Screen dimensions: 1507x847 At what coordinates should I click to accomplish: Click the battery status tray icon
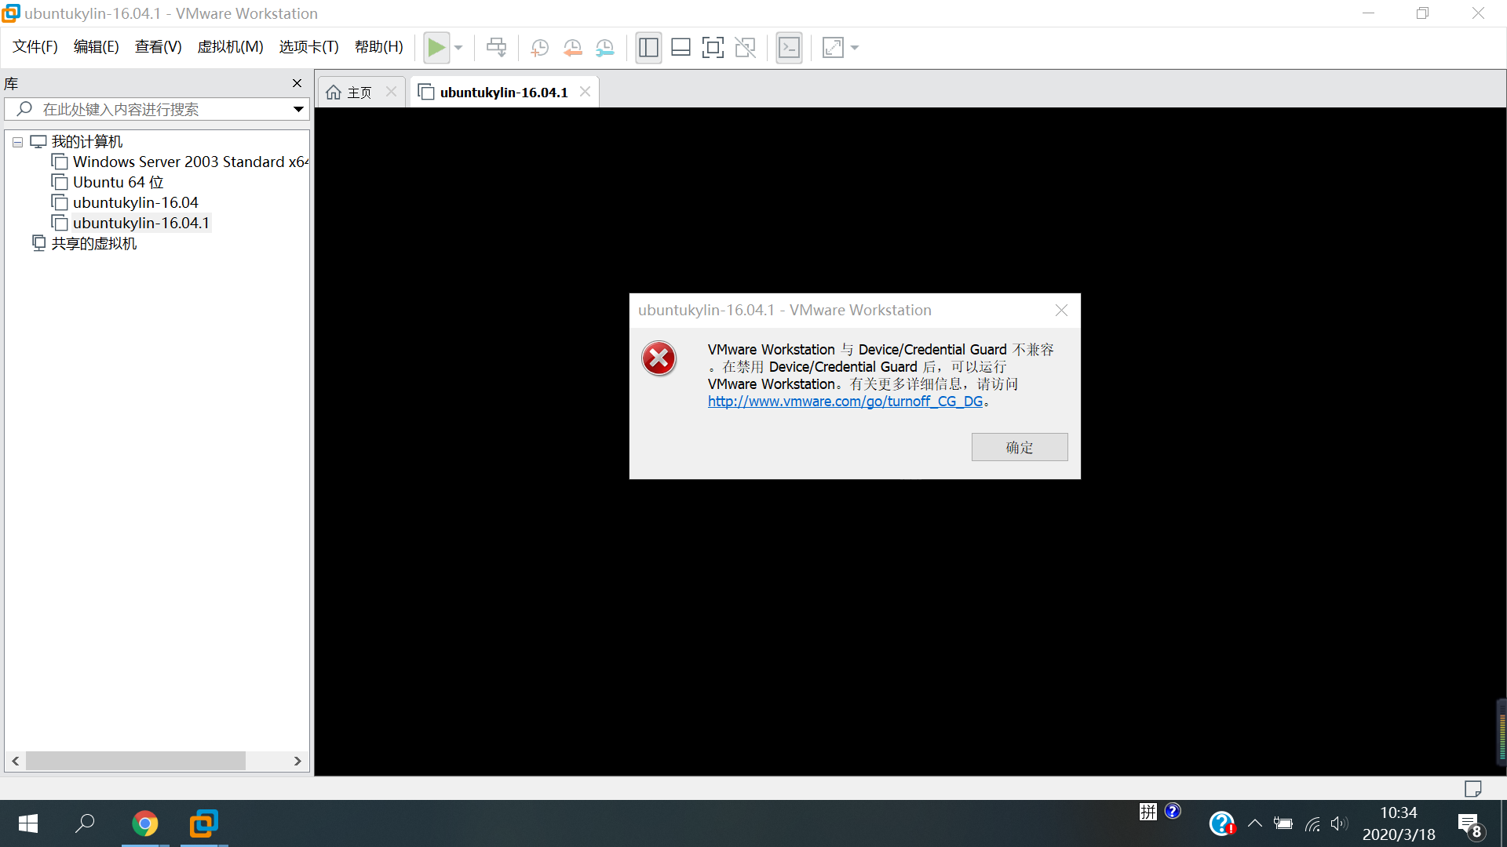(x=1283, y=823)
